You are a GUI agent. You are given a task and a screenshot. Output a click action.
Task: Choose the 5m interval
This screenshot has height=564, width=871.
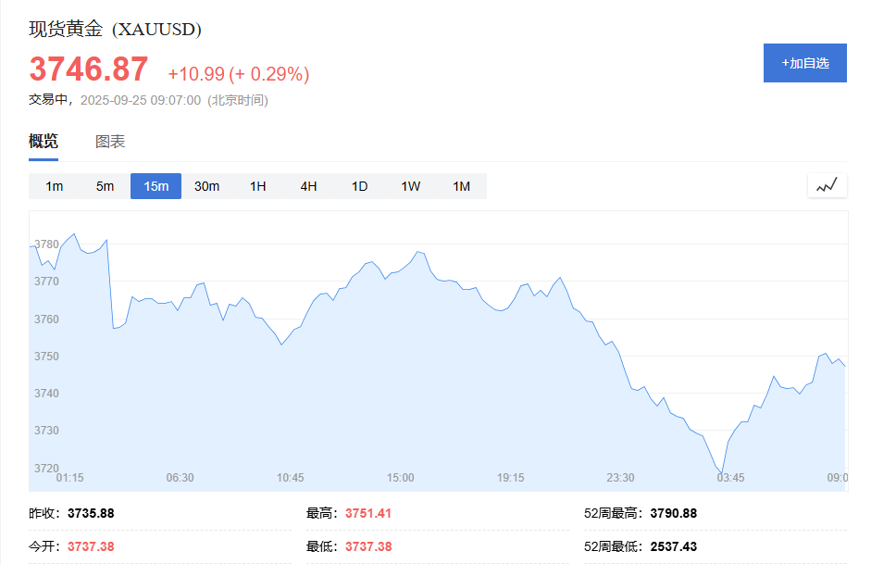[105, 186]
